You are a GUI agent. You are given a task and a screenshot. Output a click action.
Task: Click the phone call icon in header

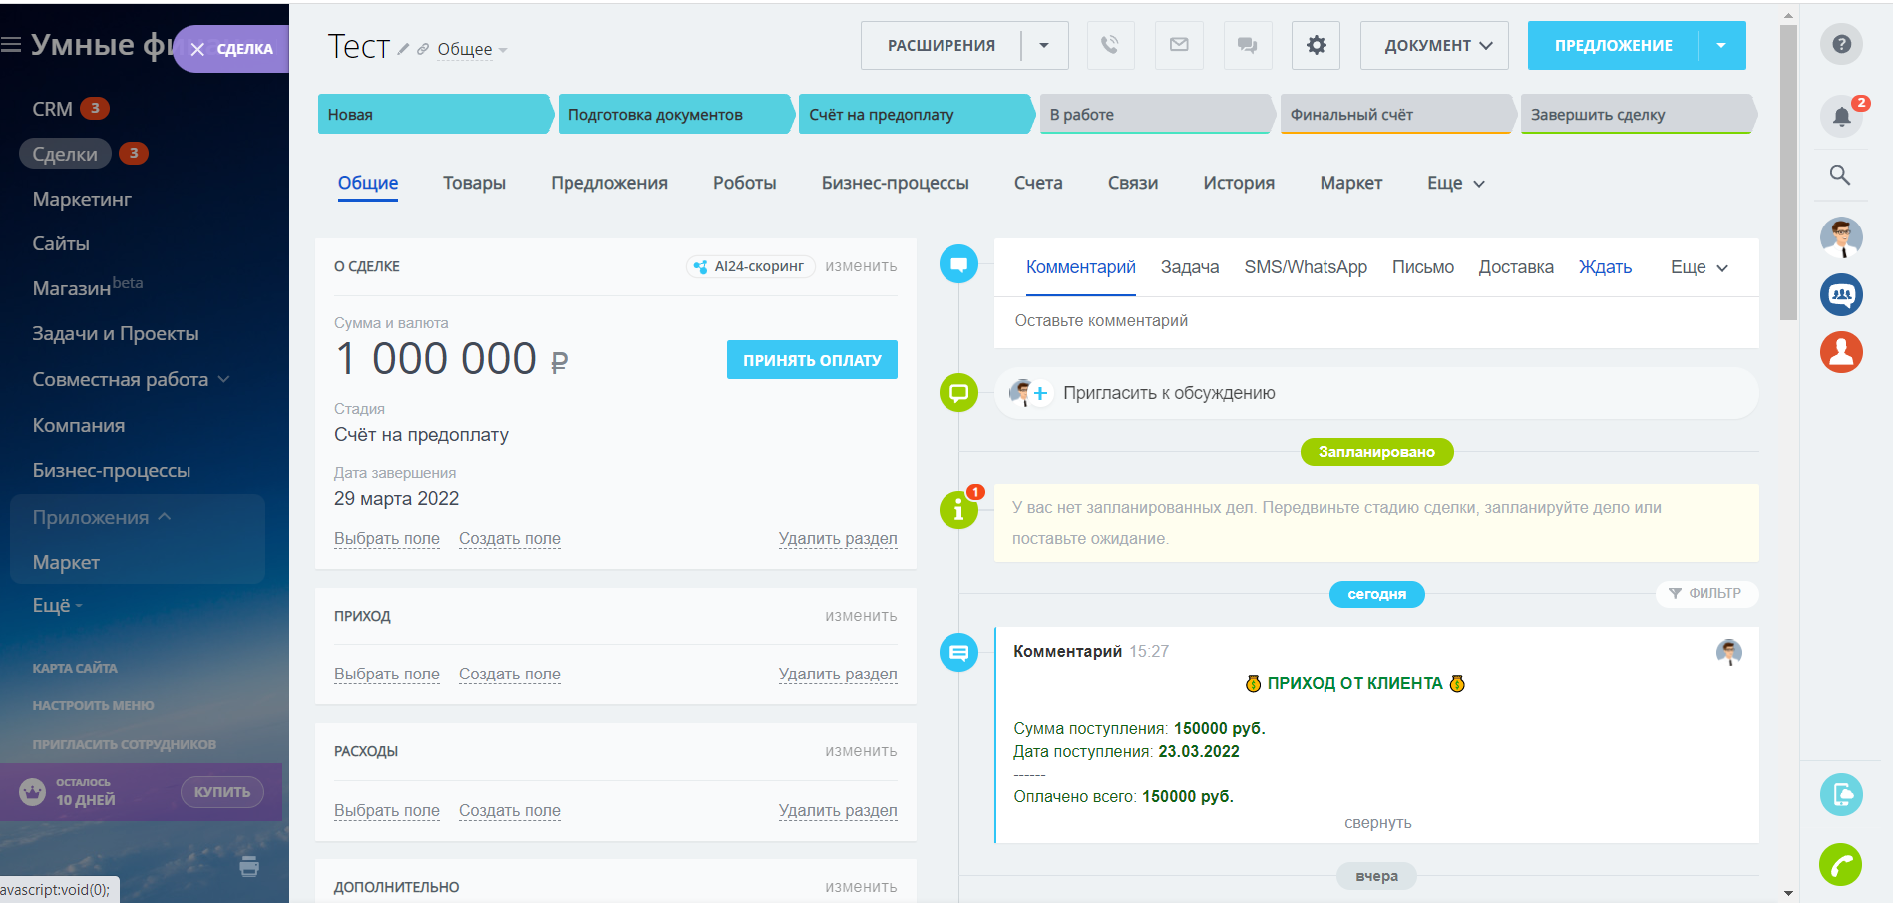[x=1110, y=45]
